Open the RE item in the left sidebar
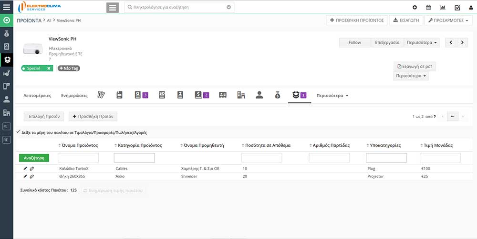 tap(6, 139)
